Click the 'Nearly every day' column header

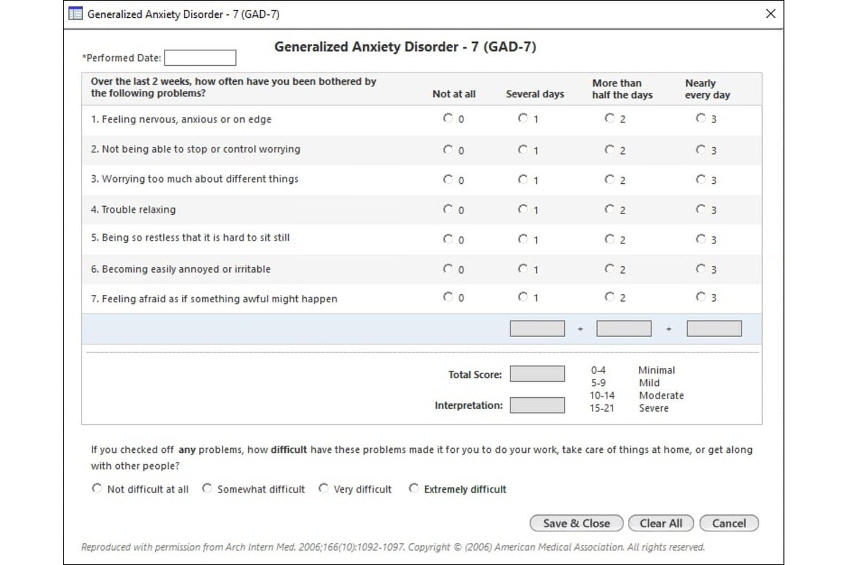click(708, 89)
